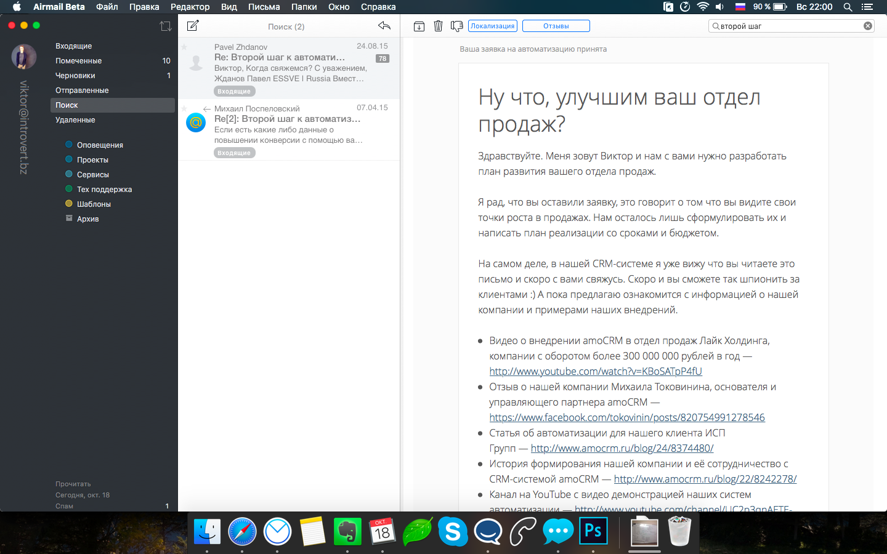Open the Правка menu
887x554 pixels.
click(x=144, y=7)
